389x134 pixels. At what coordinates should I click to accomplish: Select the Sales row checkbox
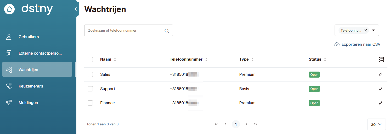tap(90, 74)
